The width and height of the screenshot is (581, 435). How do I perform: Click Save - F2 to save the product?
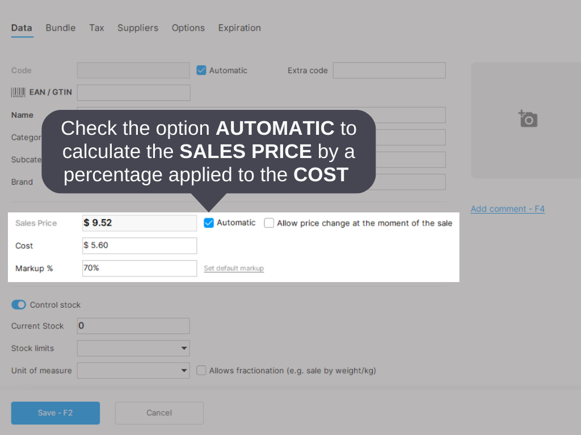pos(55,413)
